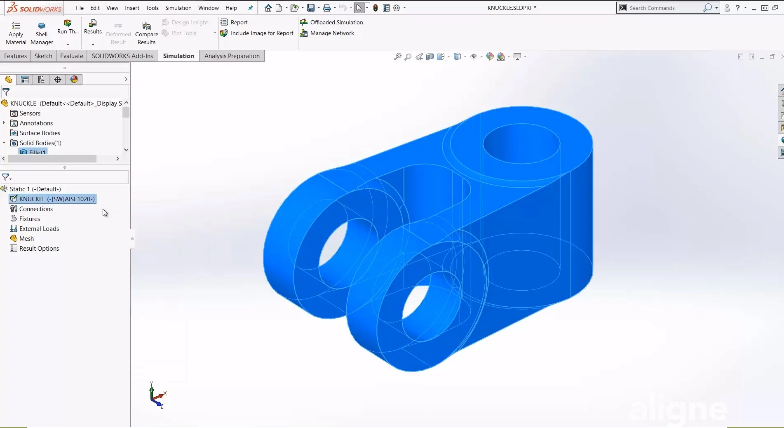This screenshot has width=784, height=428.
Task: Select the Section View icon
Action: click(x=430, y=56)
